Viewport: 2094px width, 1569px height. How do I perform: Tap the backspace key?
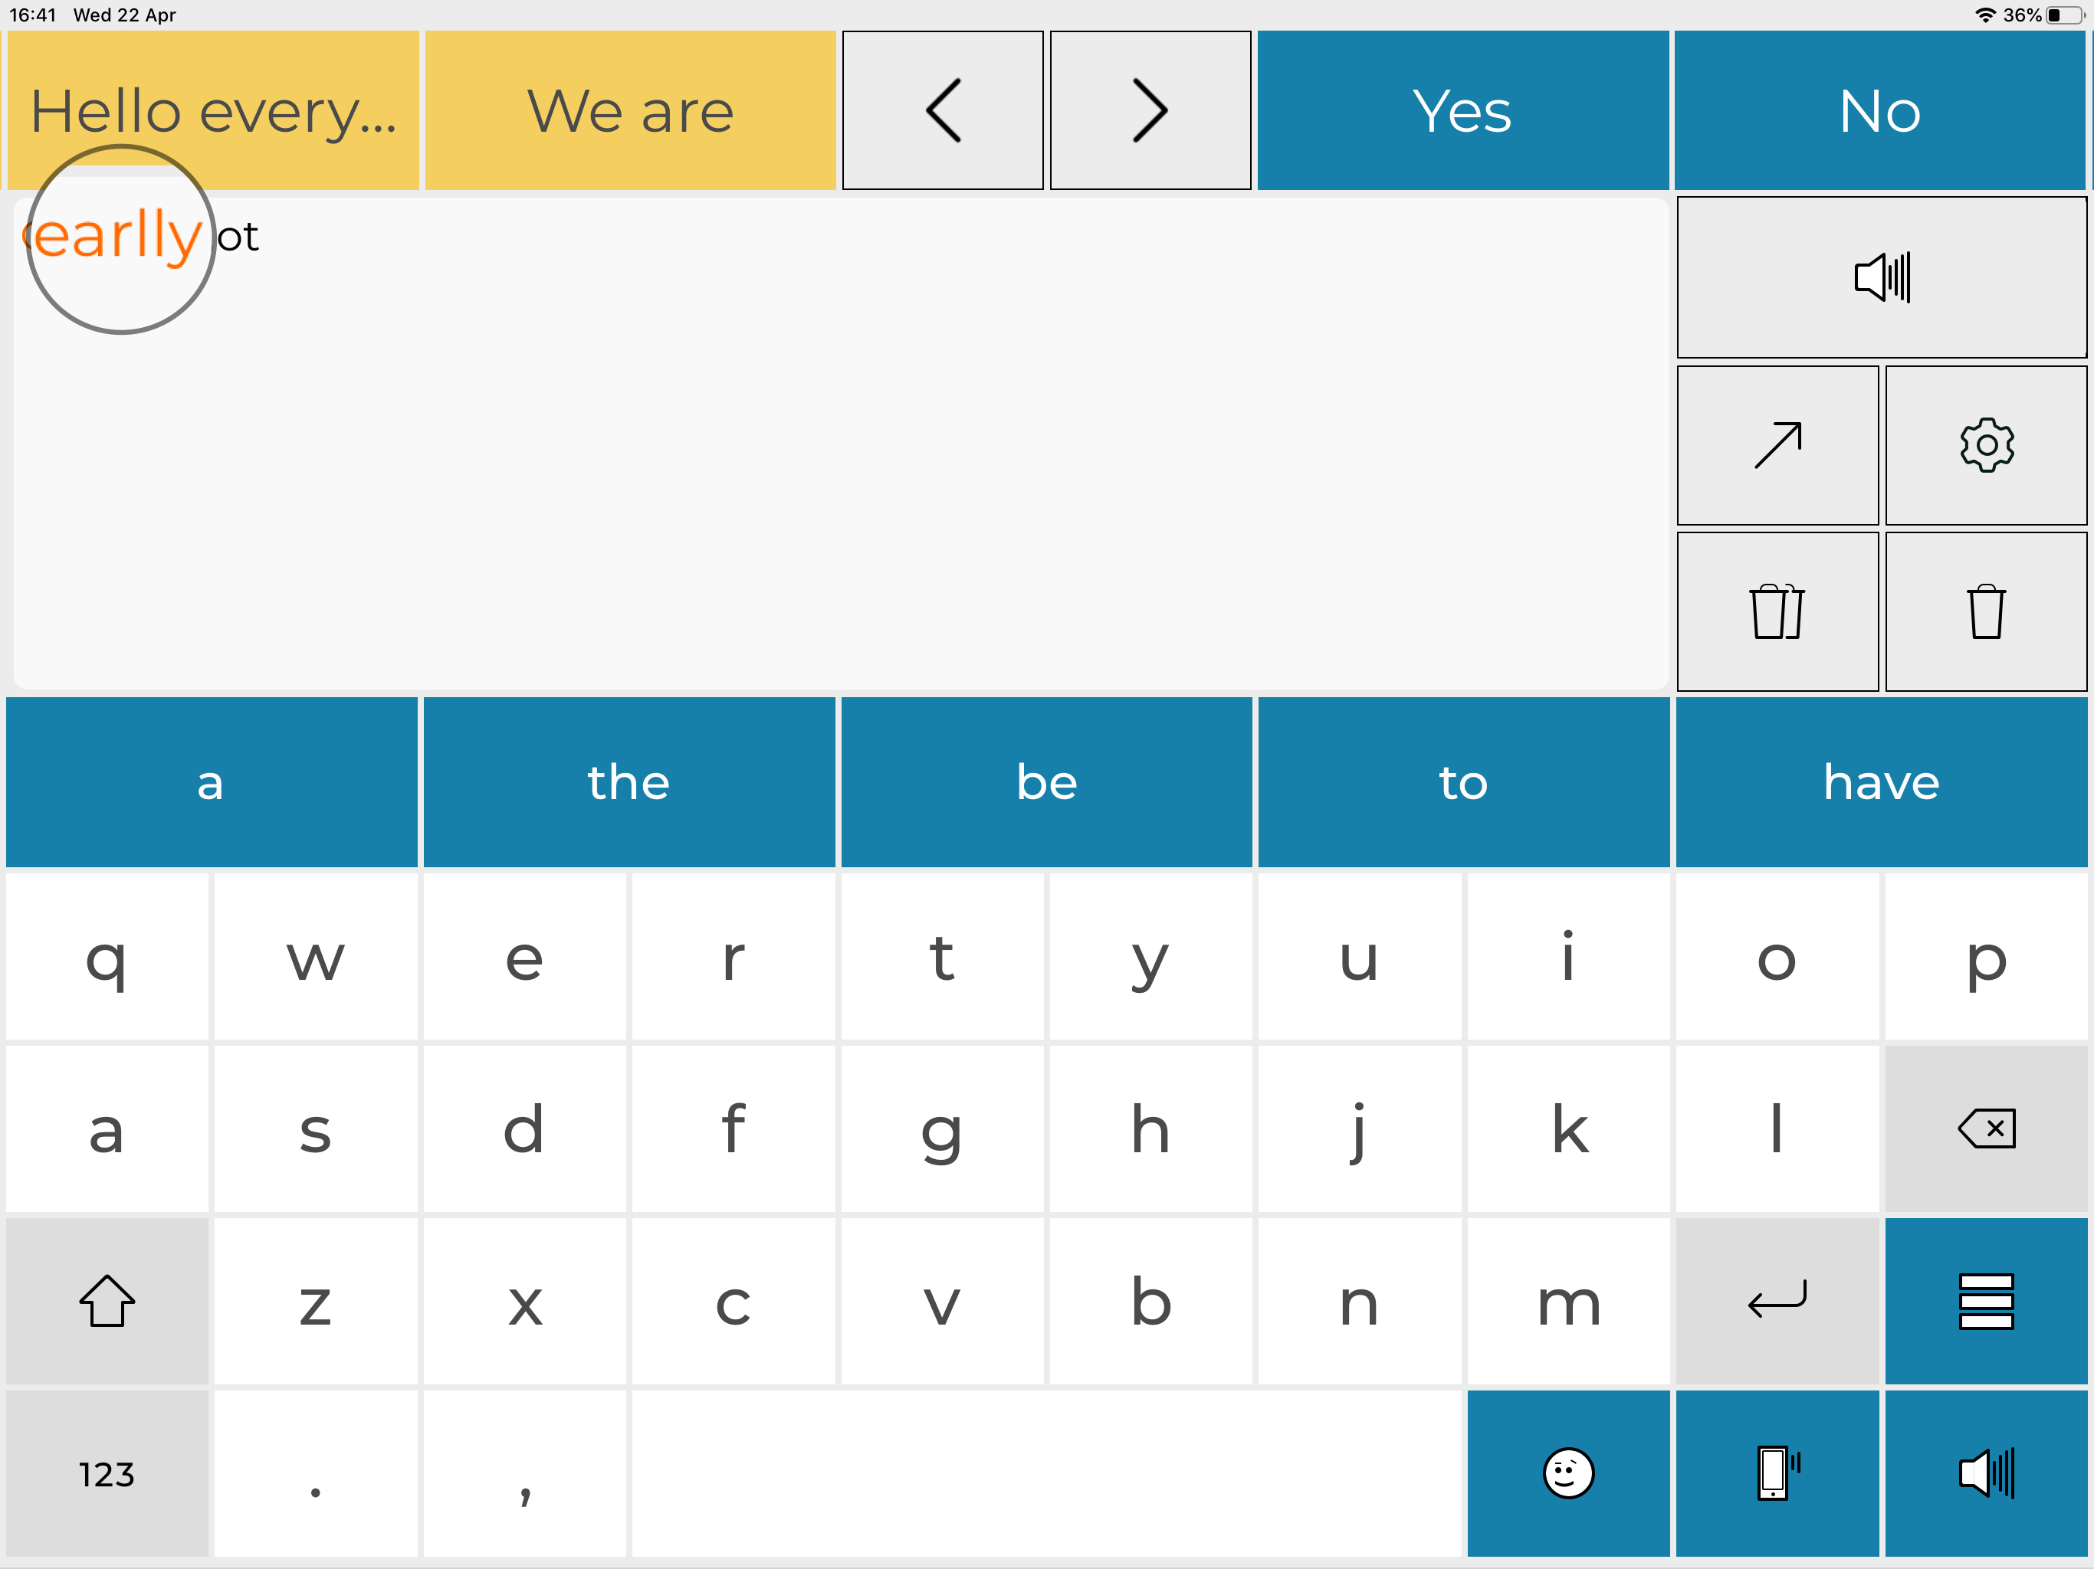click(1985, 1128)
